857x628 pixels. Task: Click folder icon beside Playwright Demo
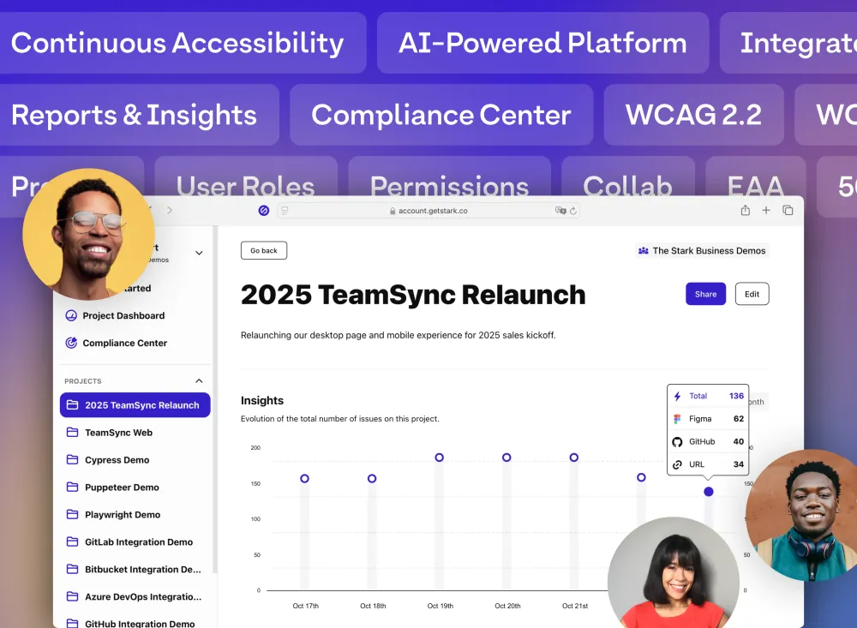tap(72, 514)
